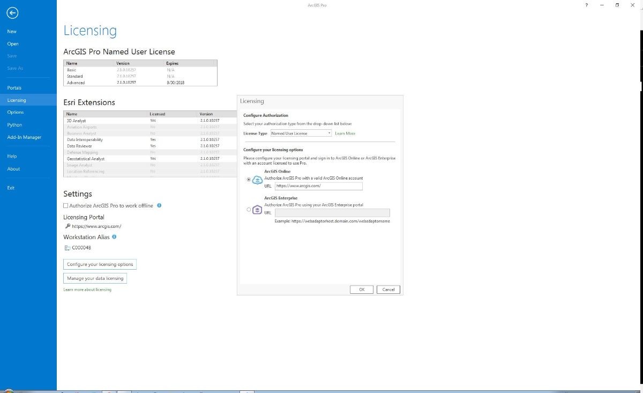Click inside the ArcGIS Online URL field
The height and width of the screenshot is (393, 643).
coord(319,186)
